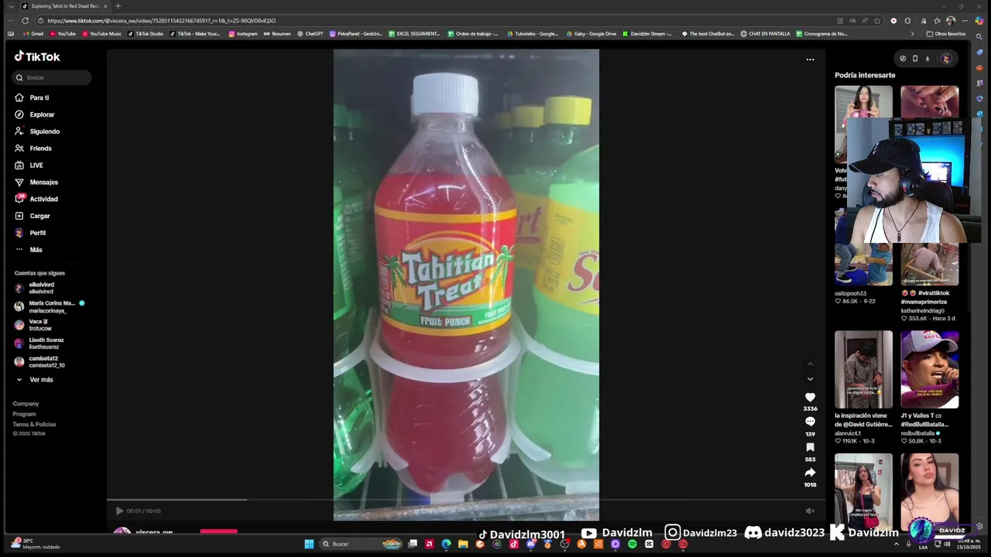
Task: Open the Gmail bookmark
Action: pos(33,34)
